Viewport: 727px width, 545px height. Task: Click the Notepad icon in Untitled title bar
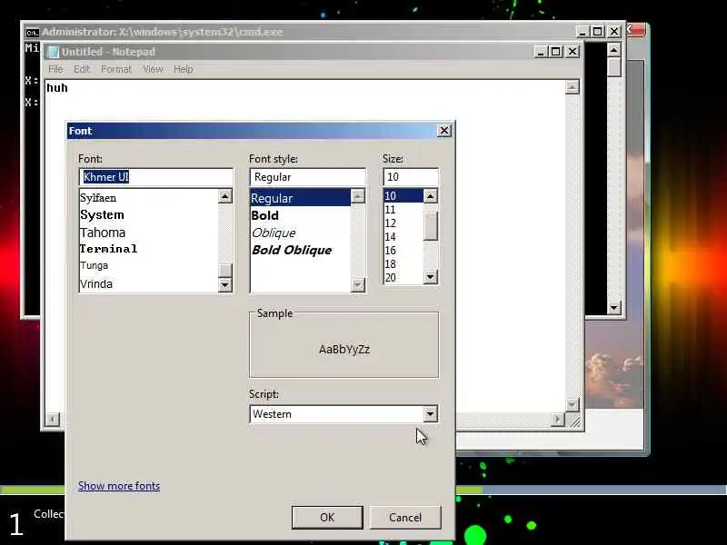pos(54,52)
